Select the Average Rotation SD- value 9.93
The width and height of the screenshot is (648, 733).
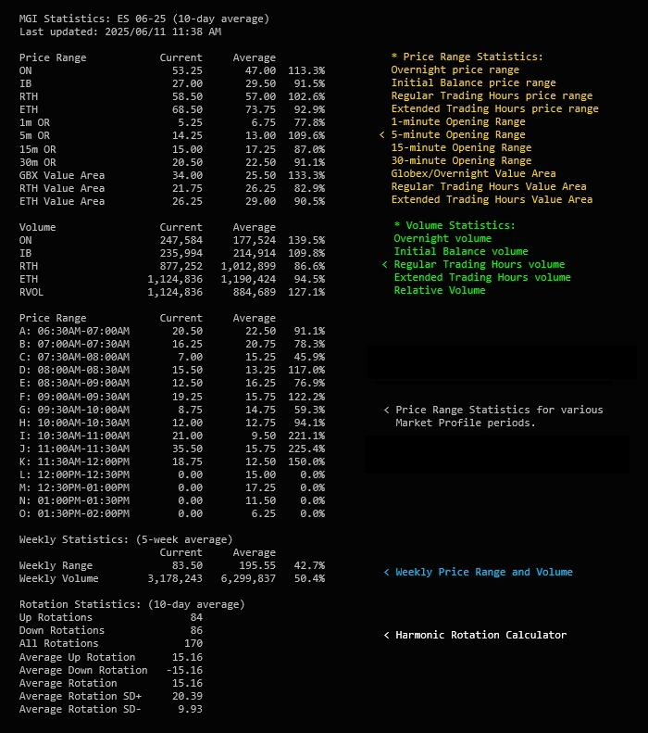[190, 709]
